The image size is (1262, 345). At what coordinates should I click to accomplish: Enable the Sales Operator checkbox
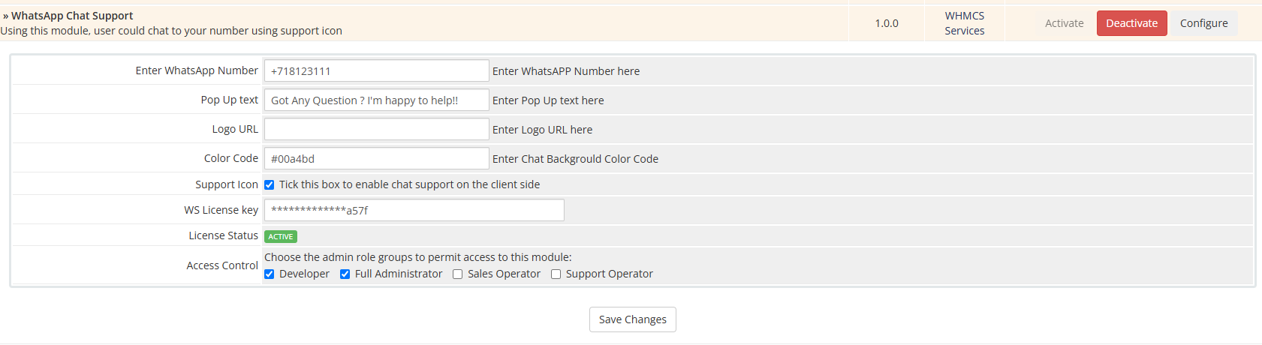click(x=457, y=274)
